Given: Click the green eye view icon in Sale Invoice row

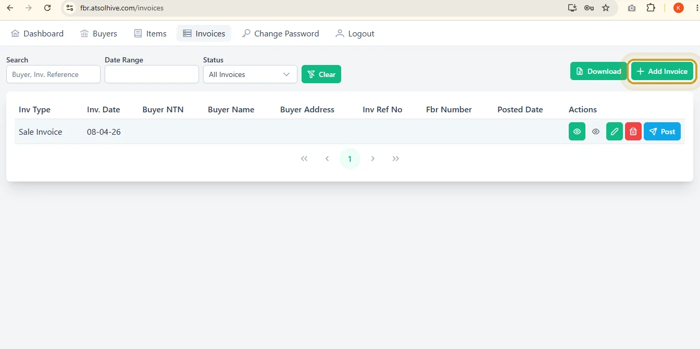Looking at the screenshot, I should pyautogui.click(x=577, y=132).
